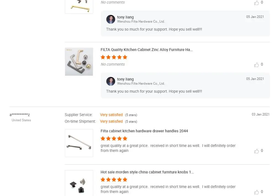The width and height of the screenshot is (272, 196).
Task: Click tony liang avatar on FILTA Quality reply
Action: coord(111,81)
